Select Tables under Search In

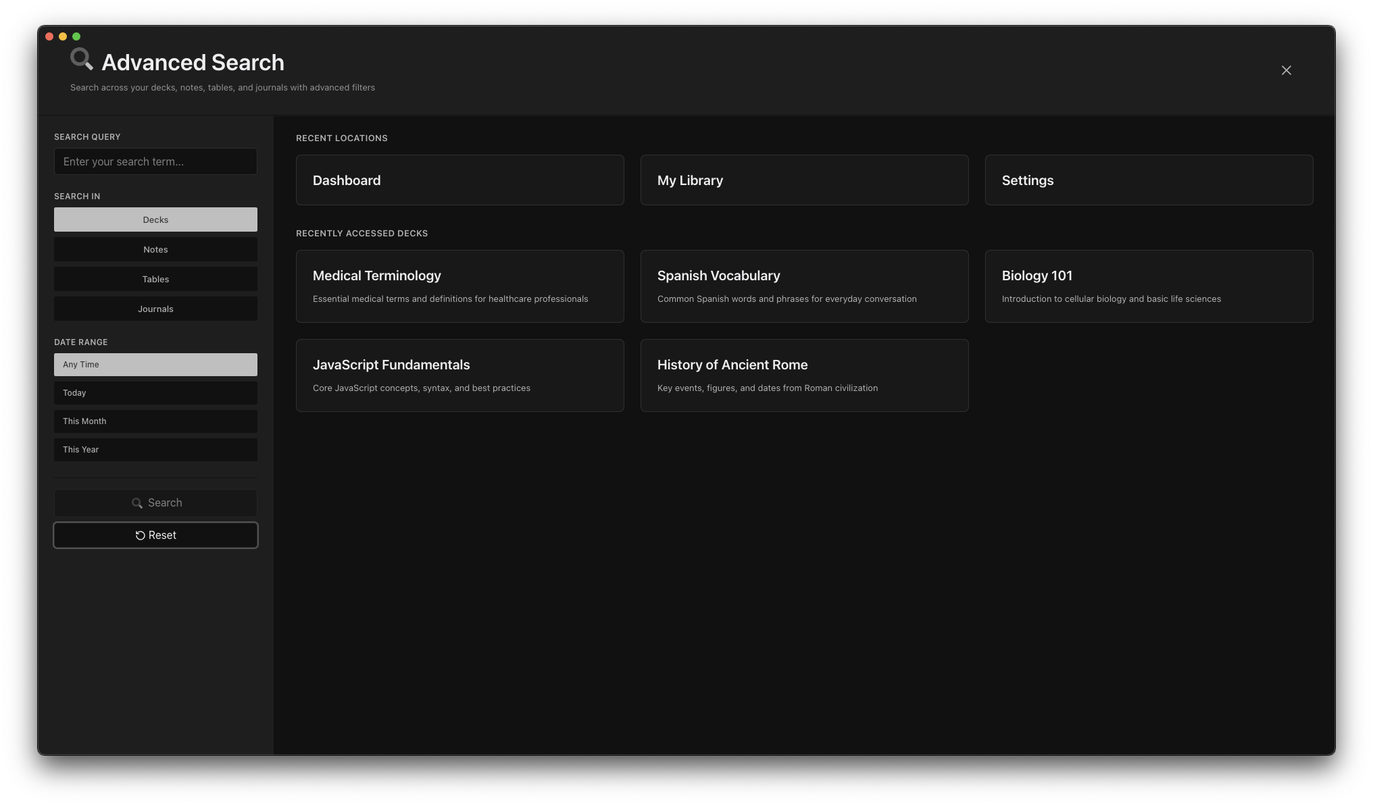155,279
